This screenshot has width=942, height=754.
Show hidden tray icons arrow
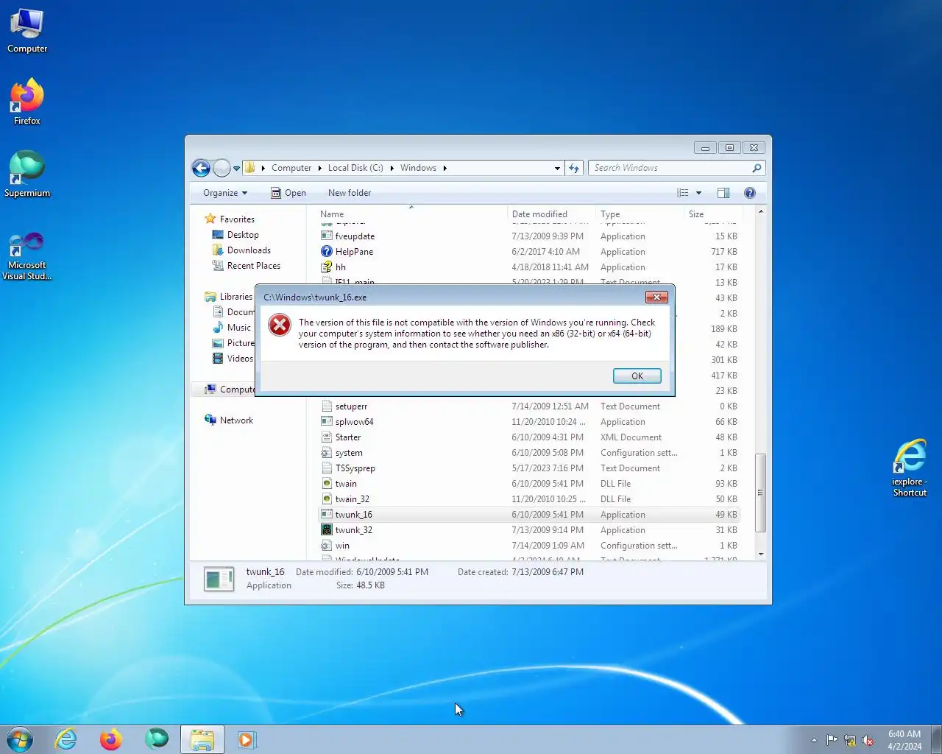click(x=814, y=740)
